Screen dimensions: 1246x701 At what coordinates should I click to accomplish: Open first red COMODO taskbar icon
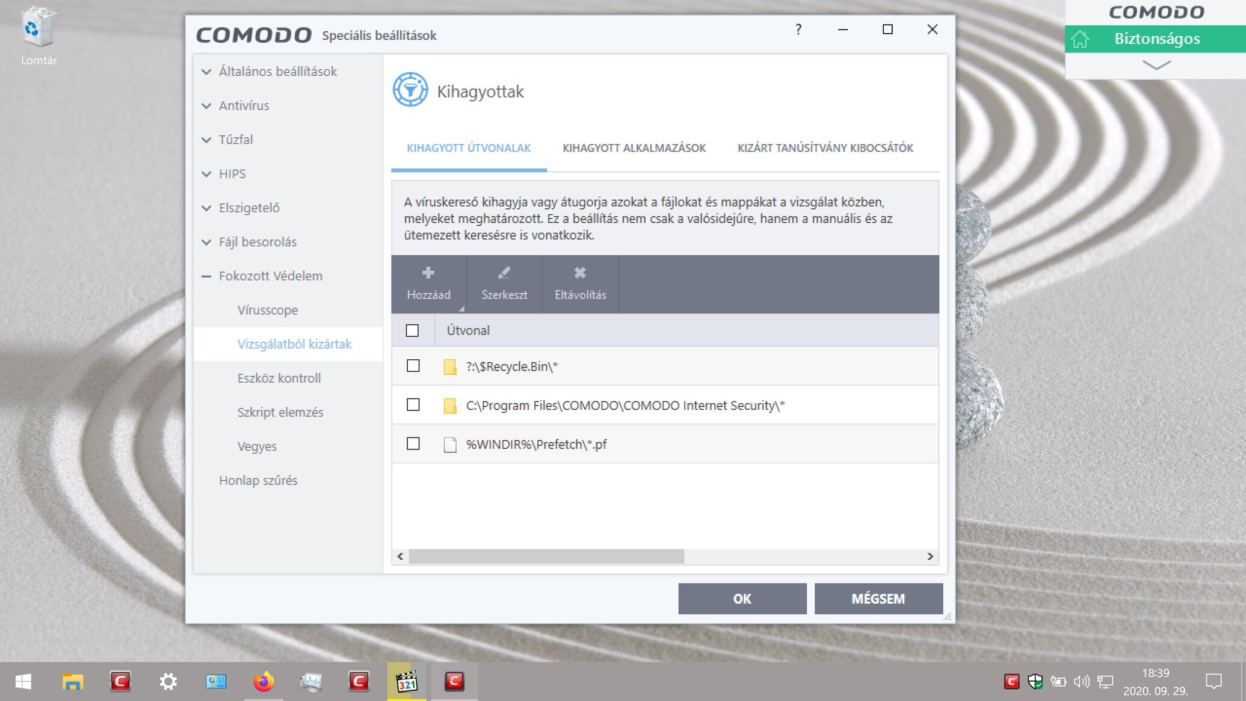point(120,681)
